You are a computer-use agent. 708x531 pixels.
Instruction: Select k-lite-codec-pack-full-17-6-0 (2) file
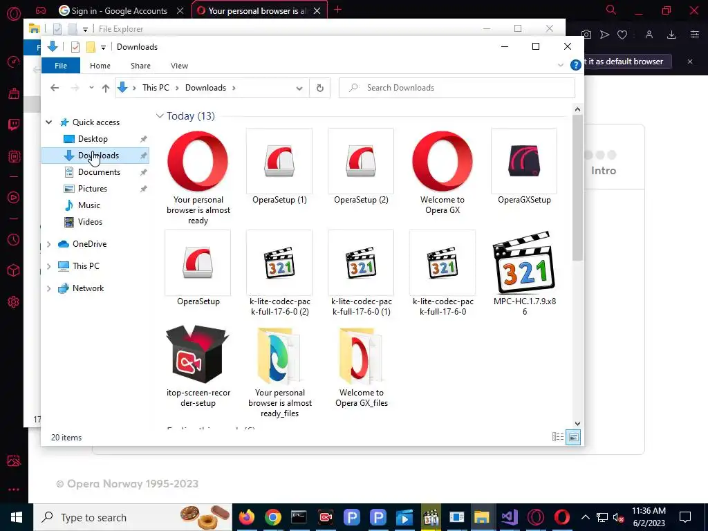point(279,263)
